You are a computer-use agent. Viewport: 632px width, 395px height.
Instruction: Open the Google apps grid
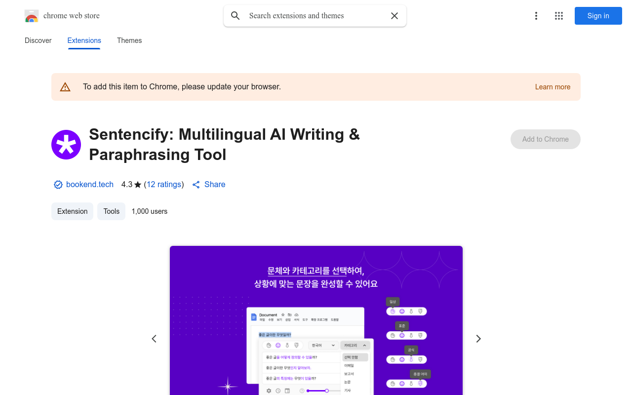click(559, 16)
